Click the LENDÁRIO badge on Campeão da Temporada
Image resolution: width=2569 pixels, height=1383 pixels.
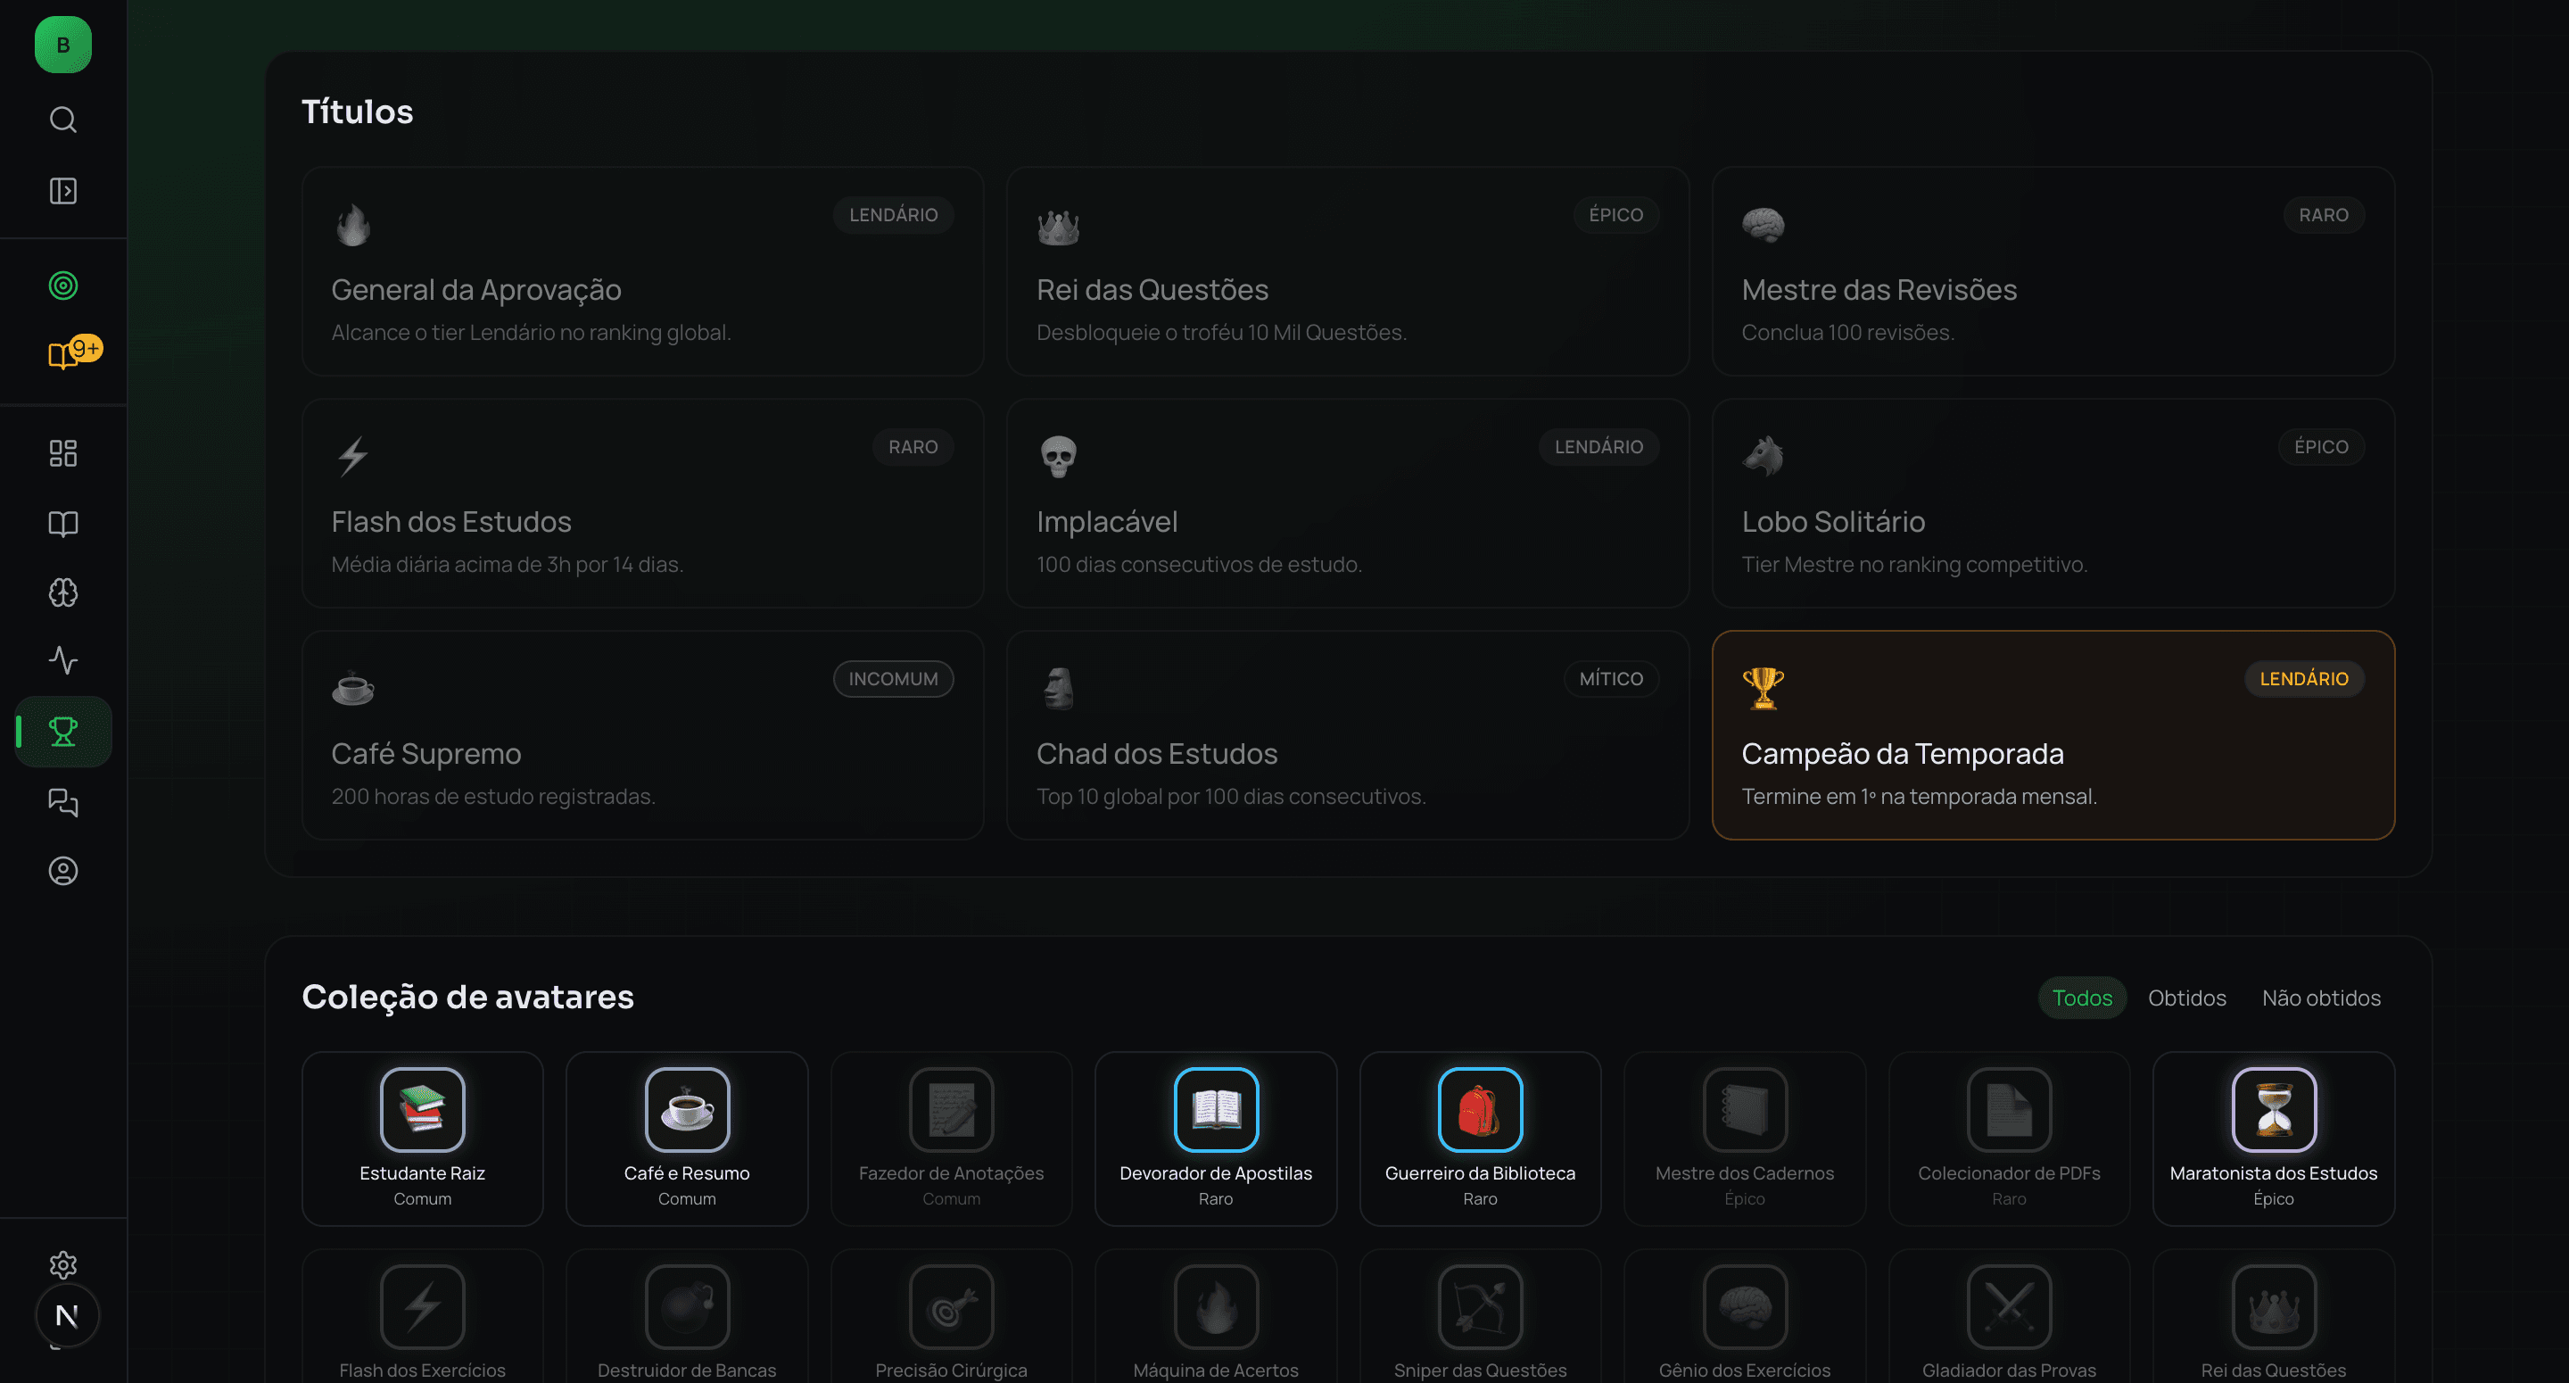point(2304,678)
